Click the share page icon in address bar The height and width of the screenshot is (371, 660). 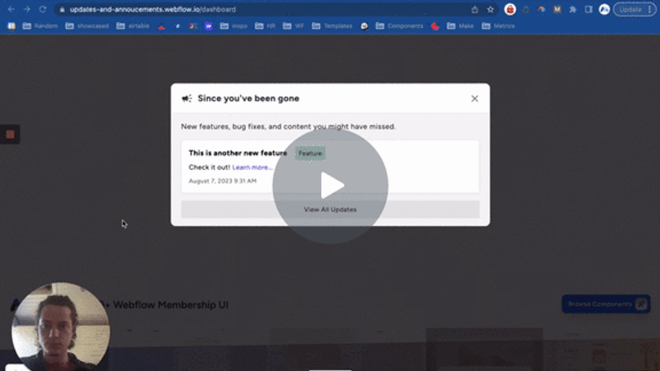[x=474, y=9]
